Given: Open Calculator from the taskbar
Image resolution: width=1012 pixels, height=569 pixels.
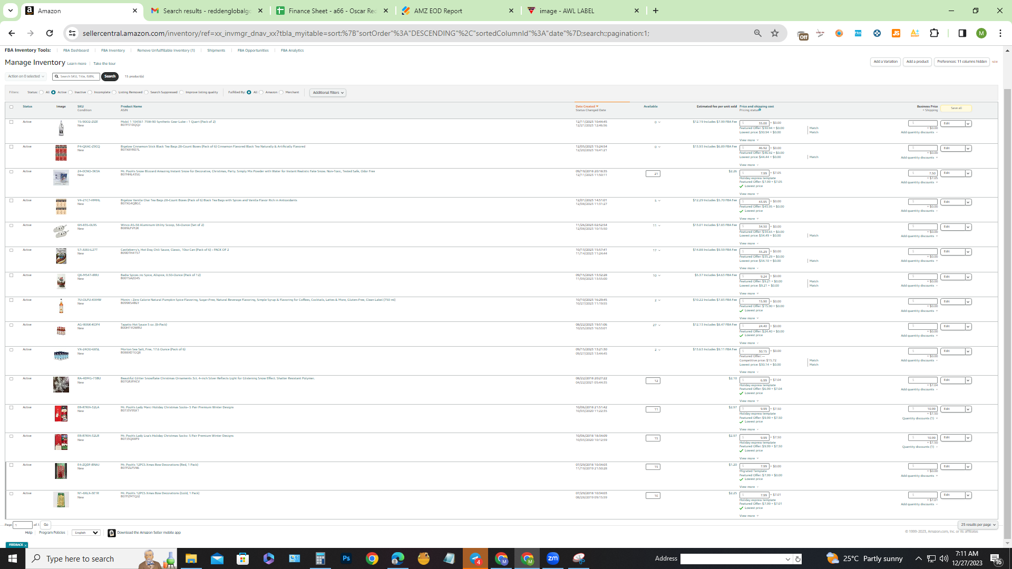Looking at the screenshot, I should click(320, 558).
